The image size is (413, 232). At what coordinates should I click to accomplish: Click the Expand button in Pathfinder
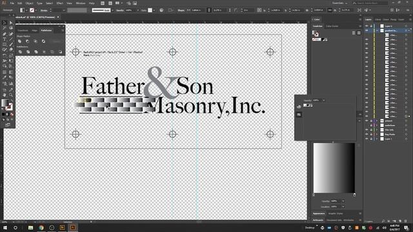(x=56, y=41)
